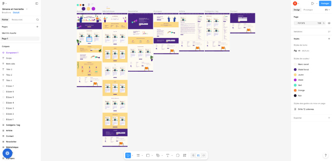The image size is (332, 161).
Task: Click the search icon in left panel
Action: point(37,20)
